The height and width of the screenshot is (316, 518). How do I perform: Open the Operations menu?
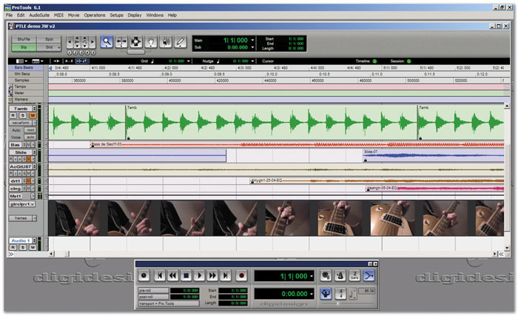coord(94,15)
